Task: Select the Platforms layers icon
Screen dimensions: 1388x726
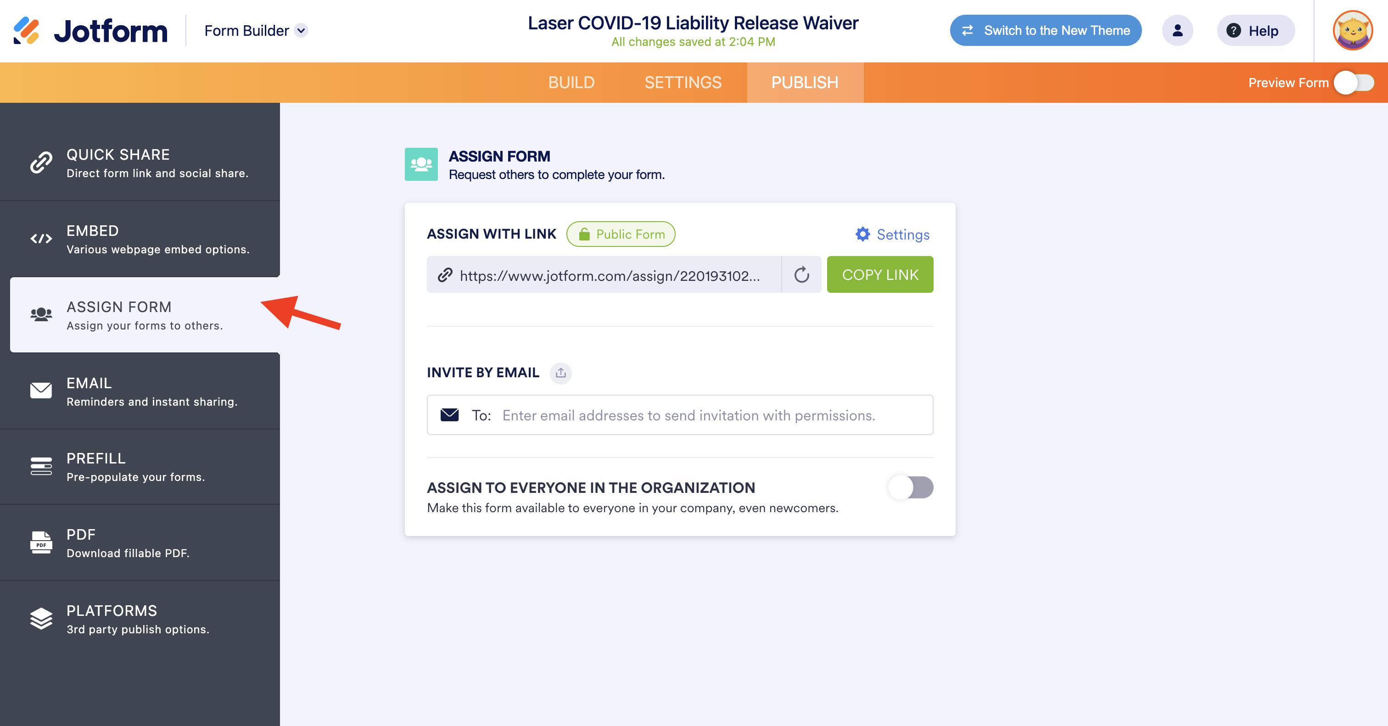Action: [41, 619]
